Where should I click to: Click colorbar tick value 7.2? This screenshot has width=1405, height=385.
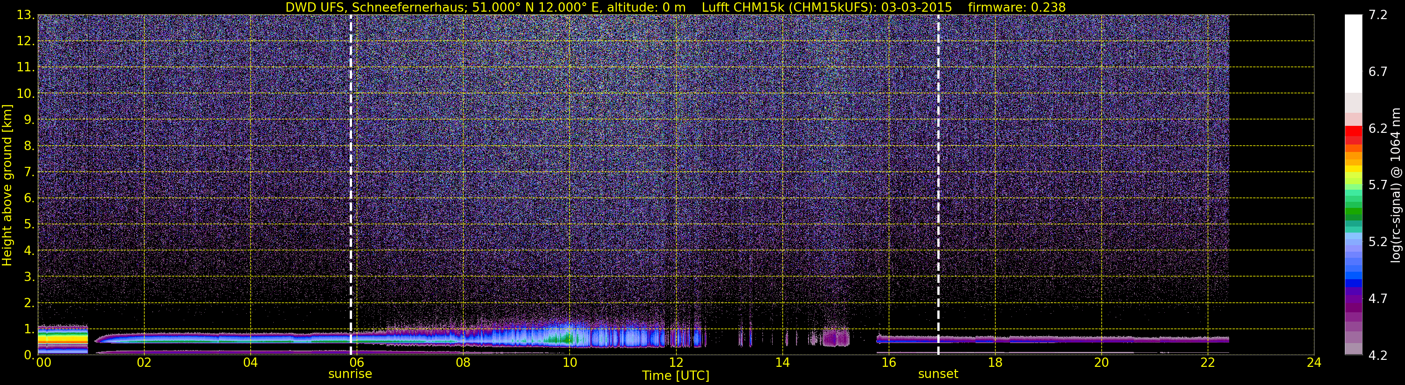tap(1378, 15)
